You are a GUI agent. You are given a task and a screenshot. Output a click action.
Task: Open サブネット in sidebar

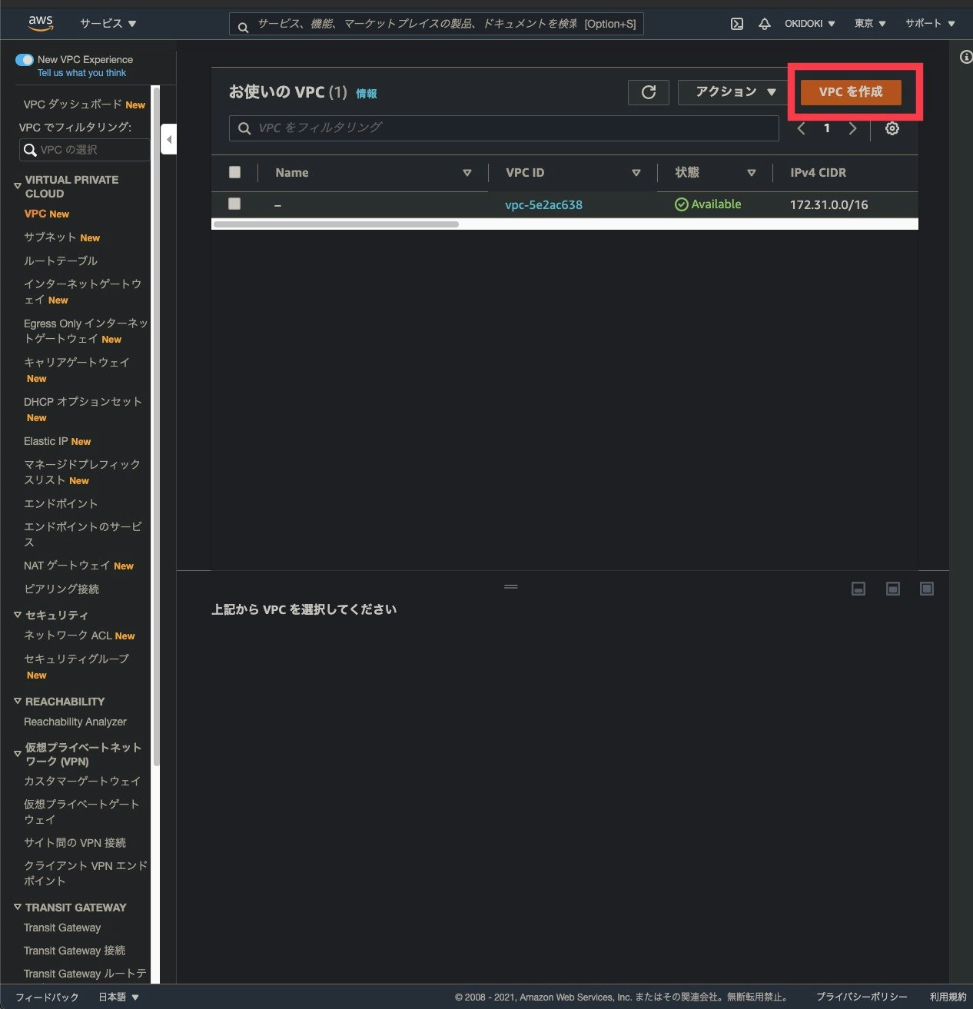50,237
